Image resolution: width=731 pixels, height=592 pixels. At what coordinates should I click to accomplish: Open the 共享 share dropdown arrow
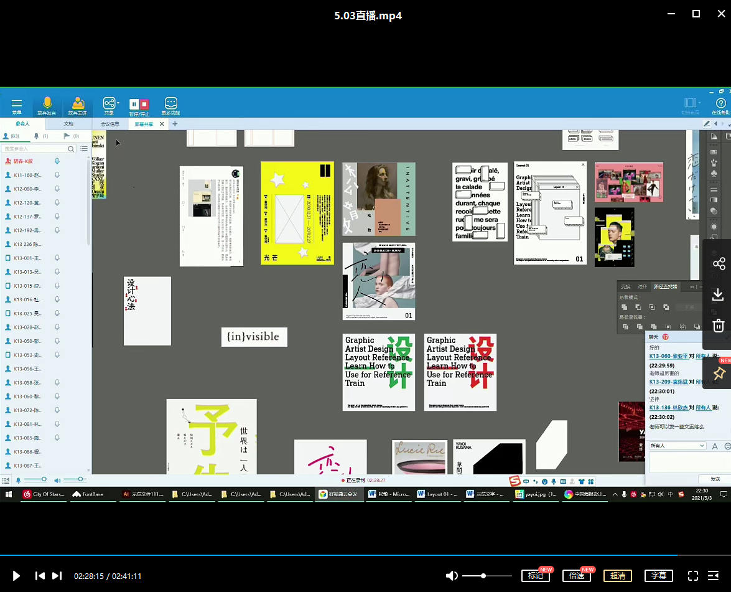118,103
